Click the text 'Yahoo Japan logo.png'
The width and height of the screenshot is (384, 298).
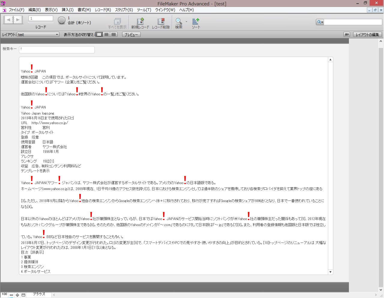coord(37,113)
